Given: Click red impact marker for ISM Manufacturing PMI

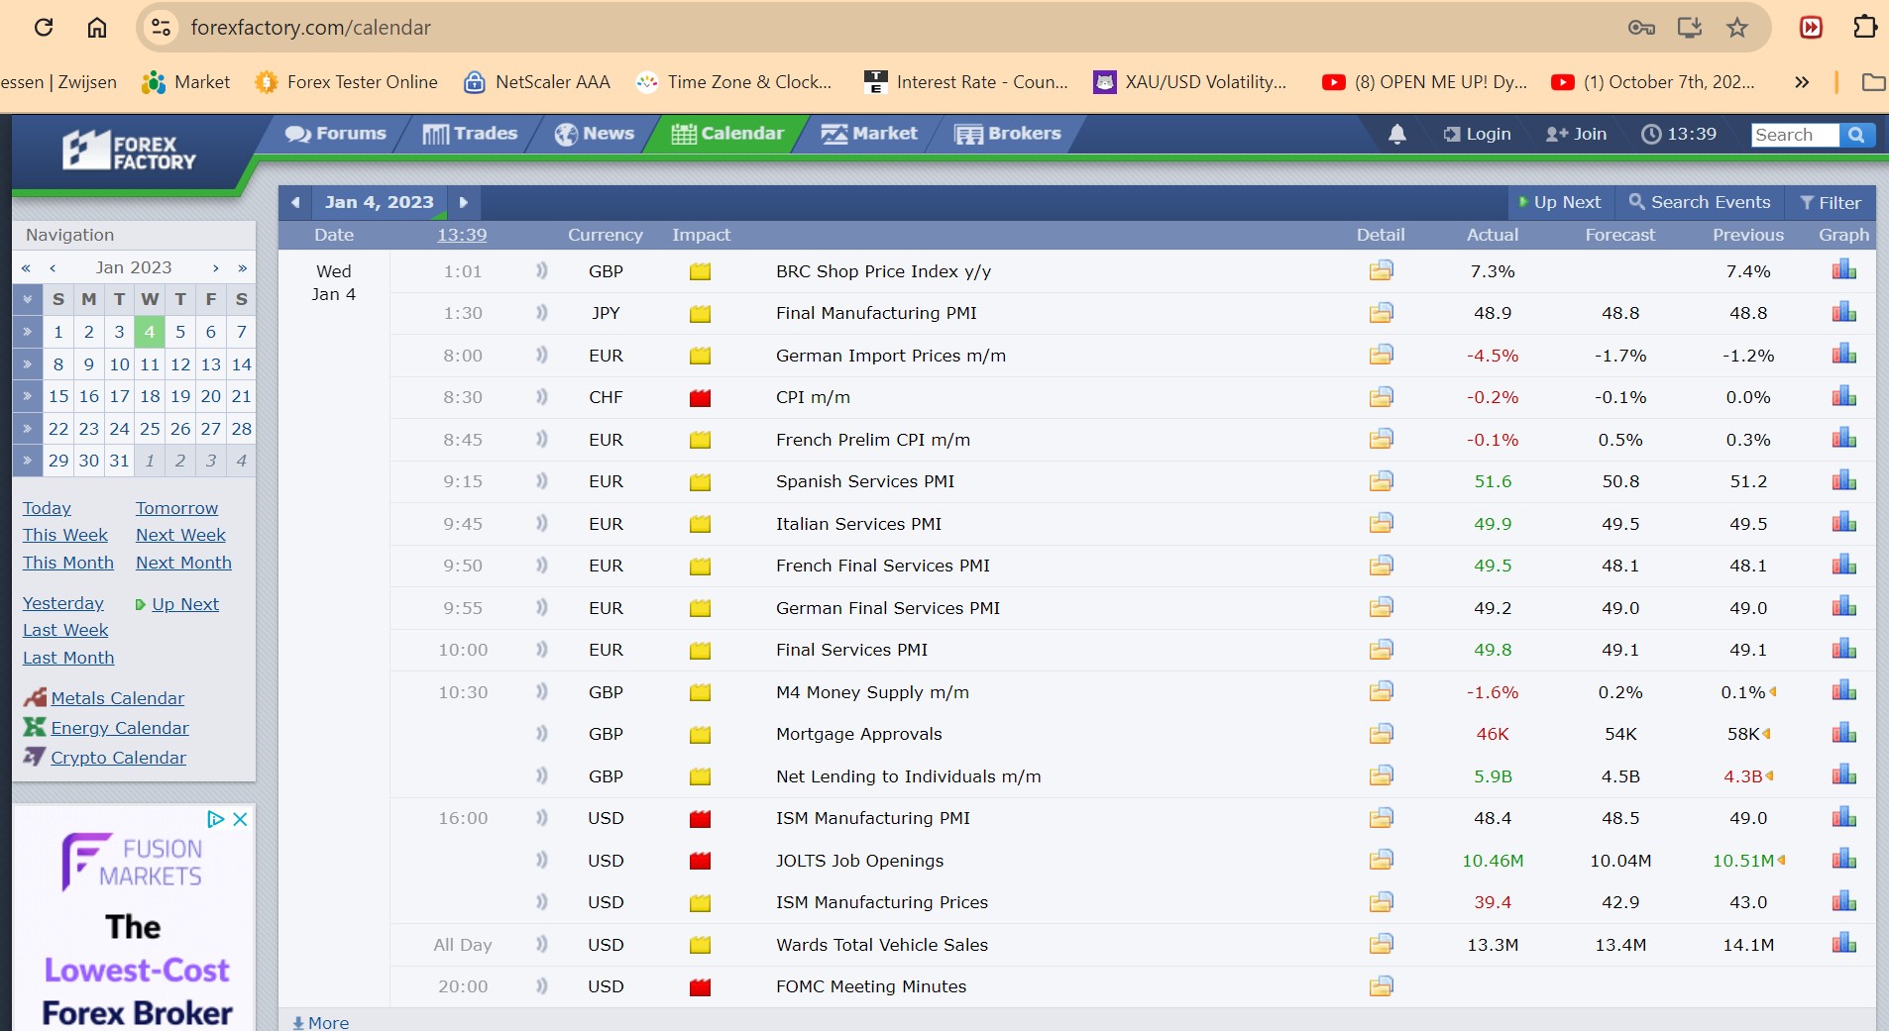Looking at the screenshot, I should coord(700,819).
